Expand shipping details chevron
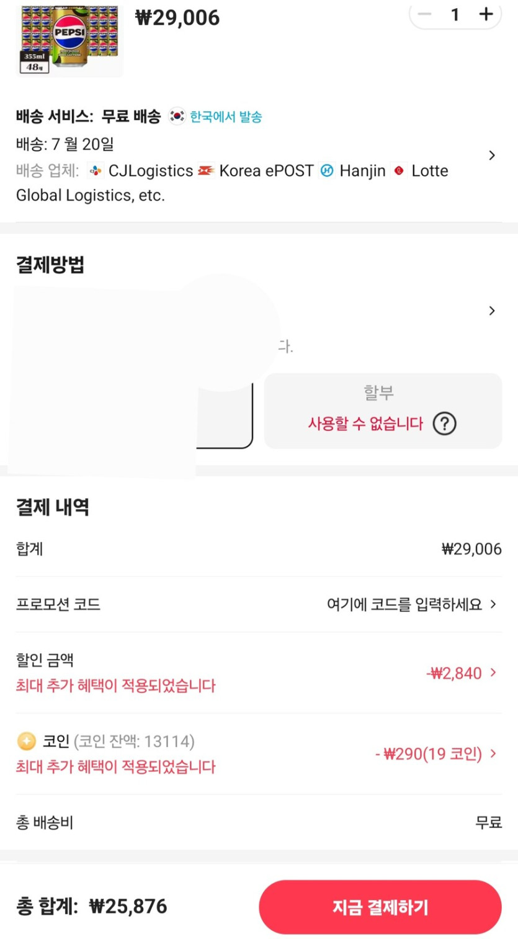This screenshot has height=939, width=518. 492,155
